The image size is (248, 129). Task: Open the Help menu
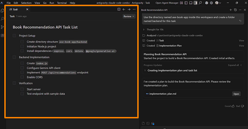72,3
